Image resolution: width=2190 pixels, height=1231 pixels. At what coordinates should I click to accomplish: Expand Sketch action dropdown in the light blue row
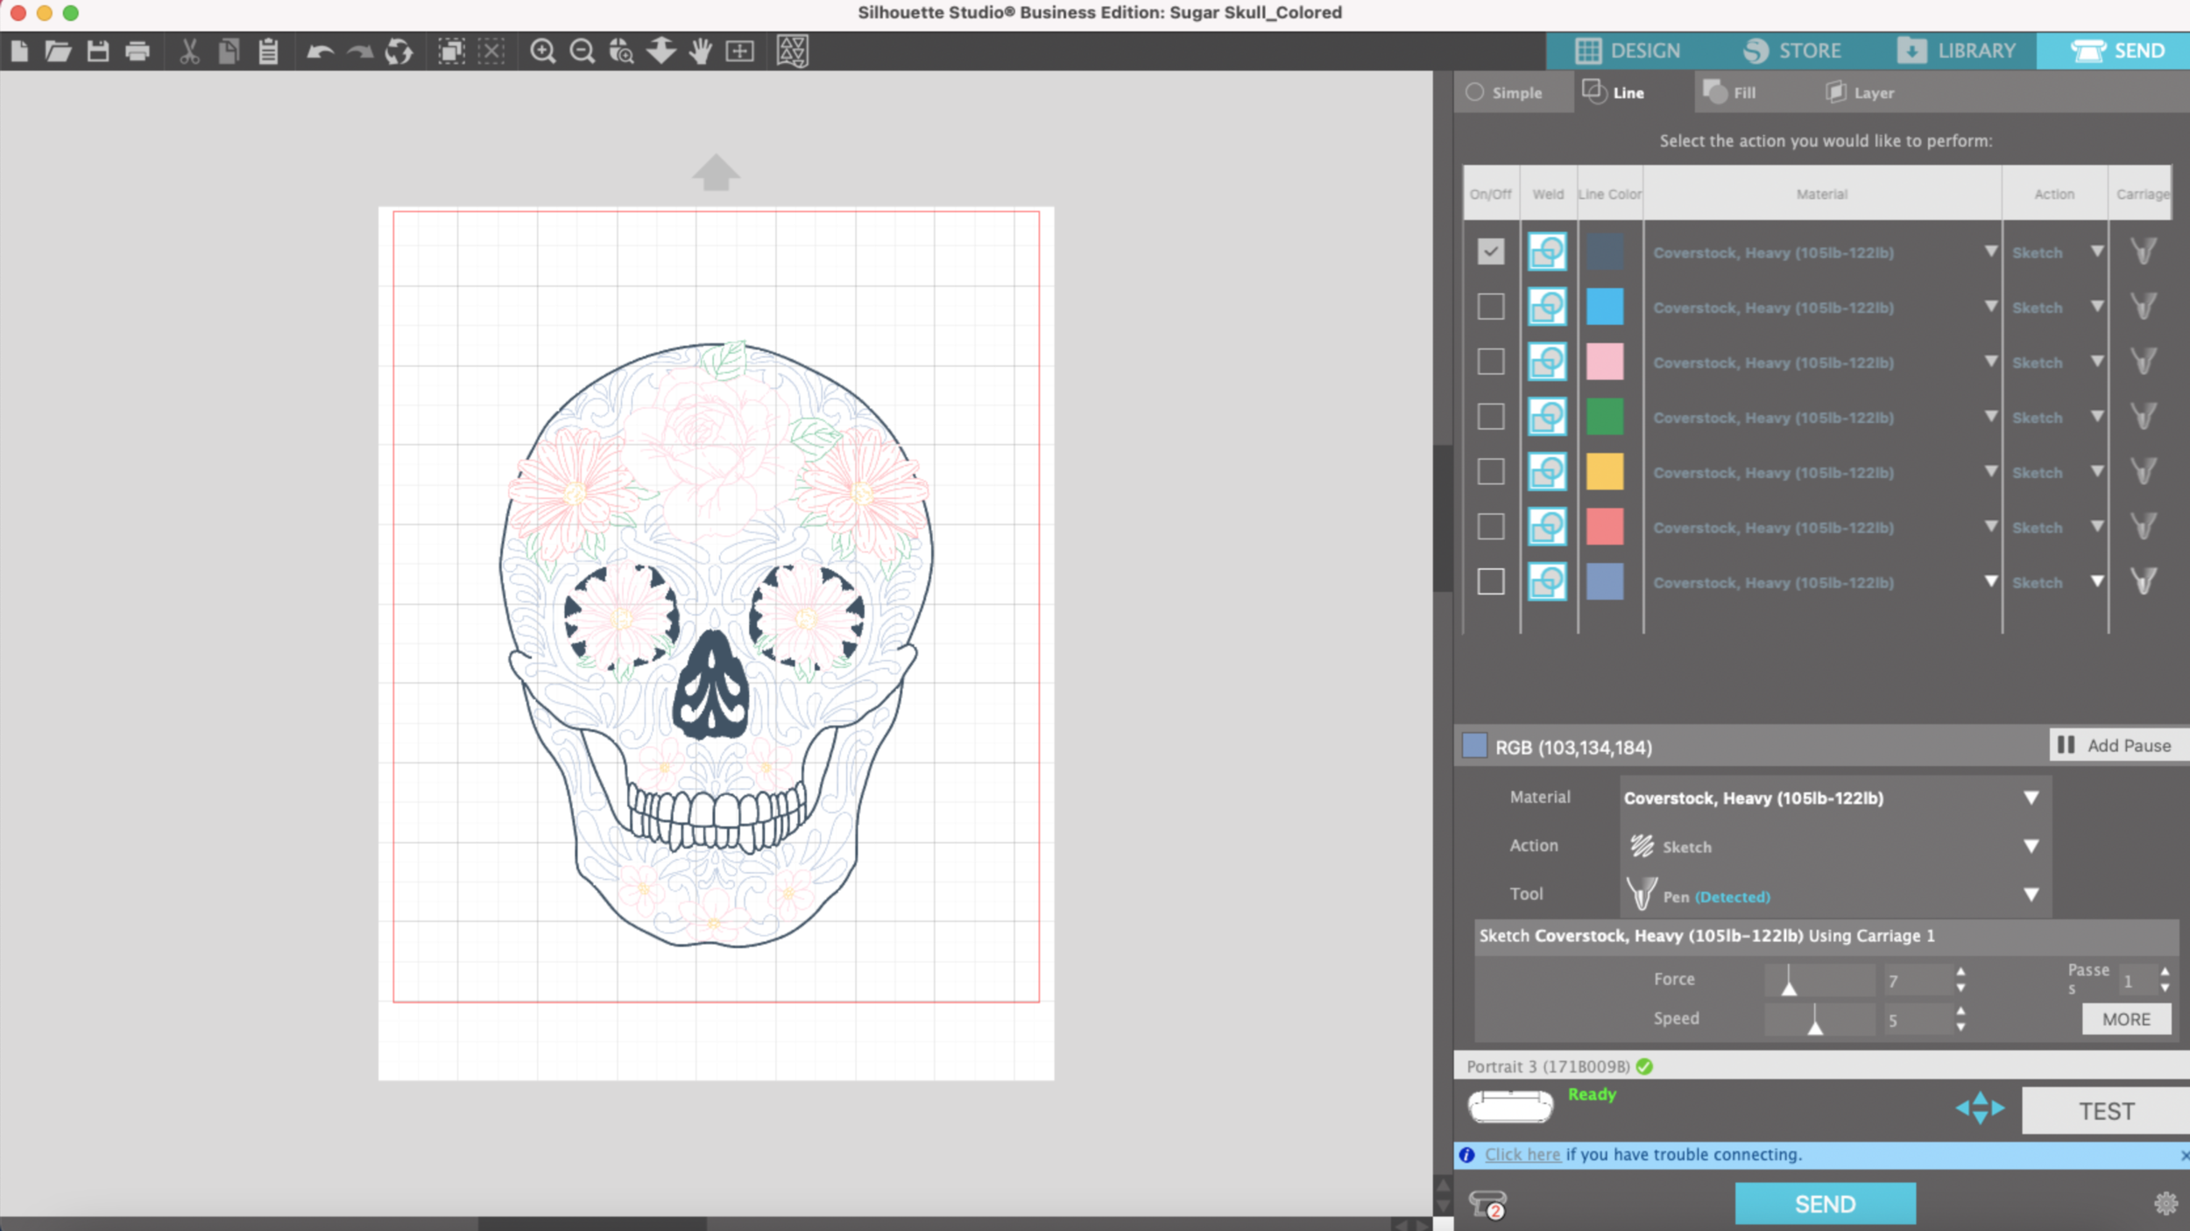[2097, 306]
